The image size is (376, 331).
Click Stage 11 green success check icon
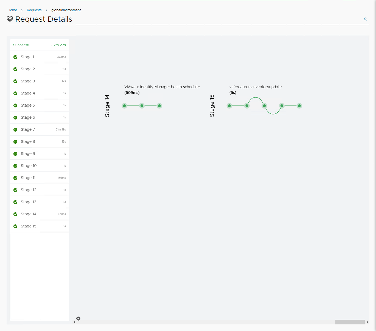click(15, 178)
